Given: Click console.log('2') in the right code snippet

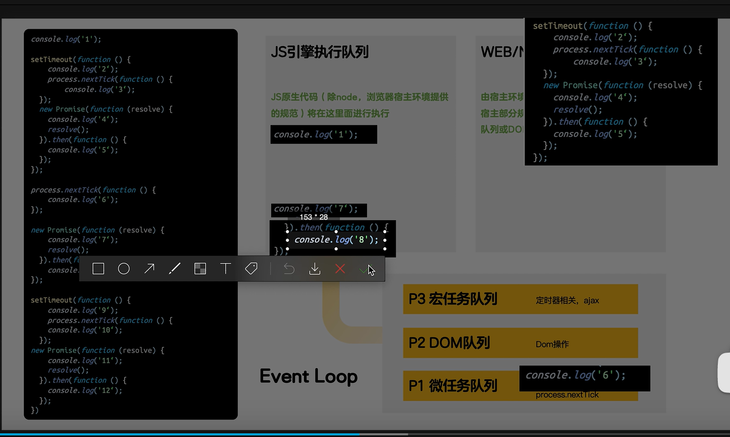Looking at the screenshot, I should tap(595, 37).
